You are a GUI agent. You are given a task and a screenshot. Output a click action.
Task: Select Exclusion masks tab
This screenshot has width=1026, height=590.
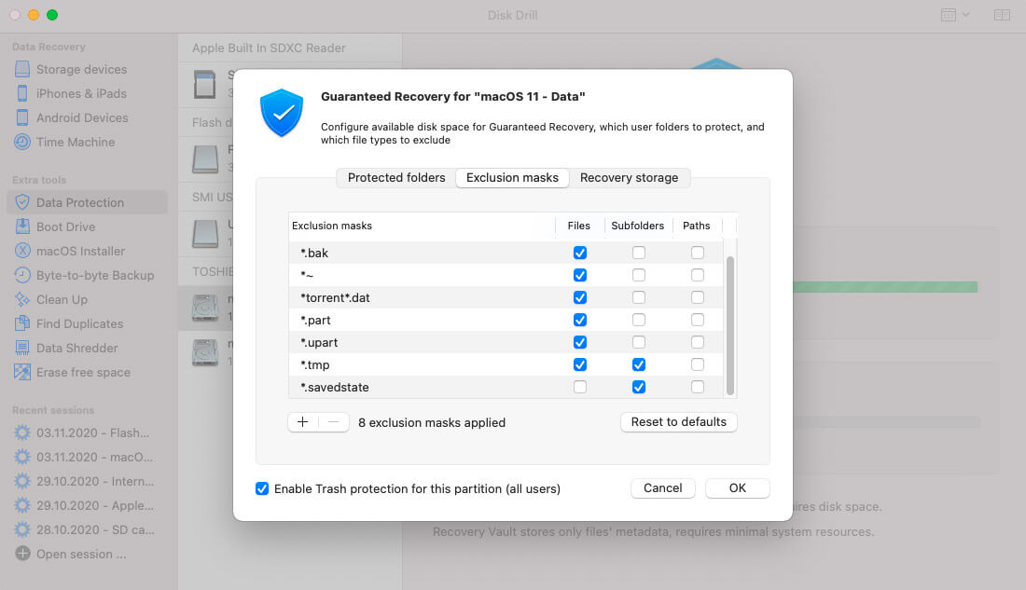click(x=512, y=178)
